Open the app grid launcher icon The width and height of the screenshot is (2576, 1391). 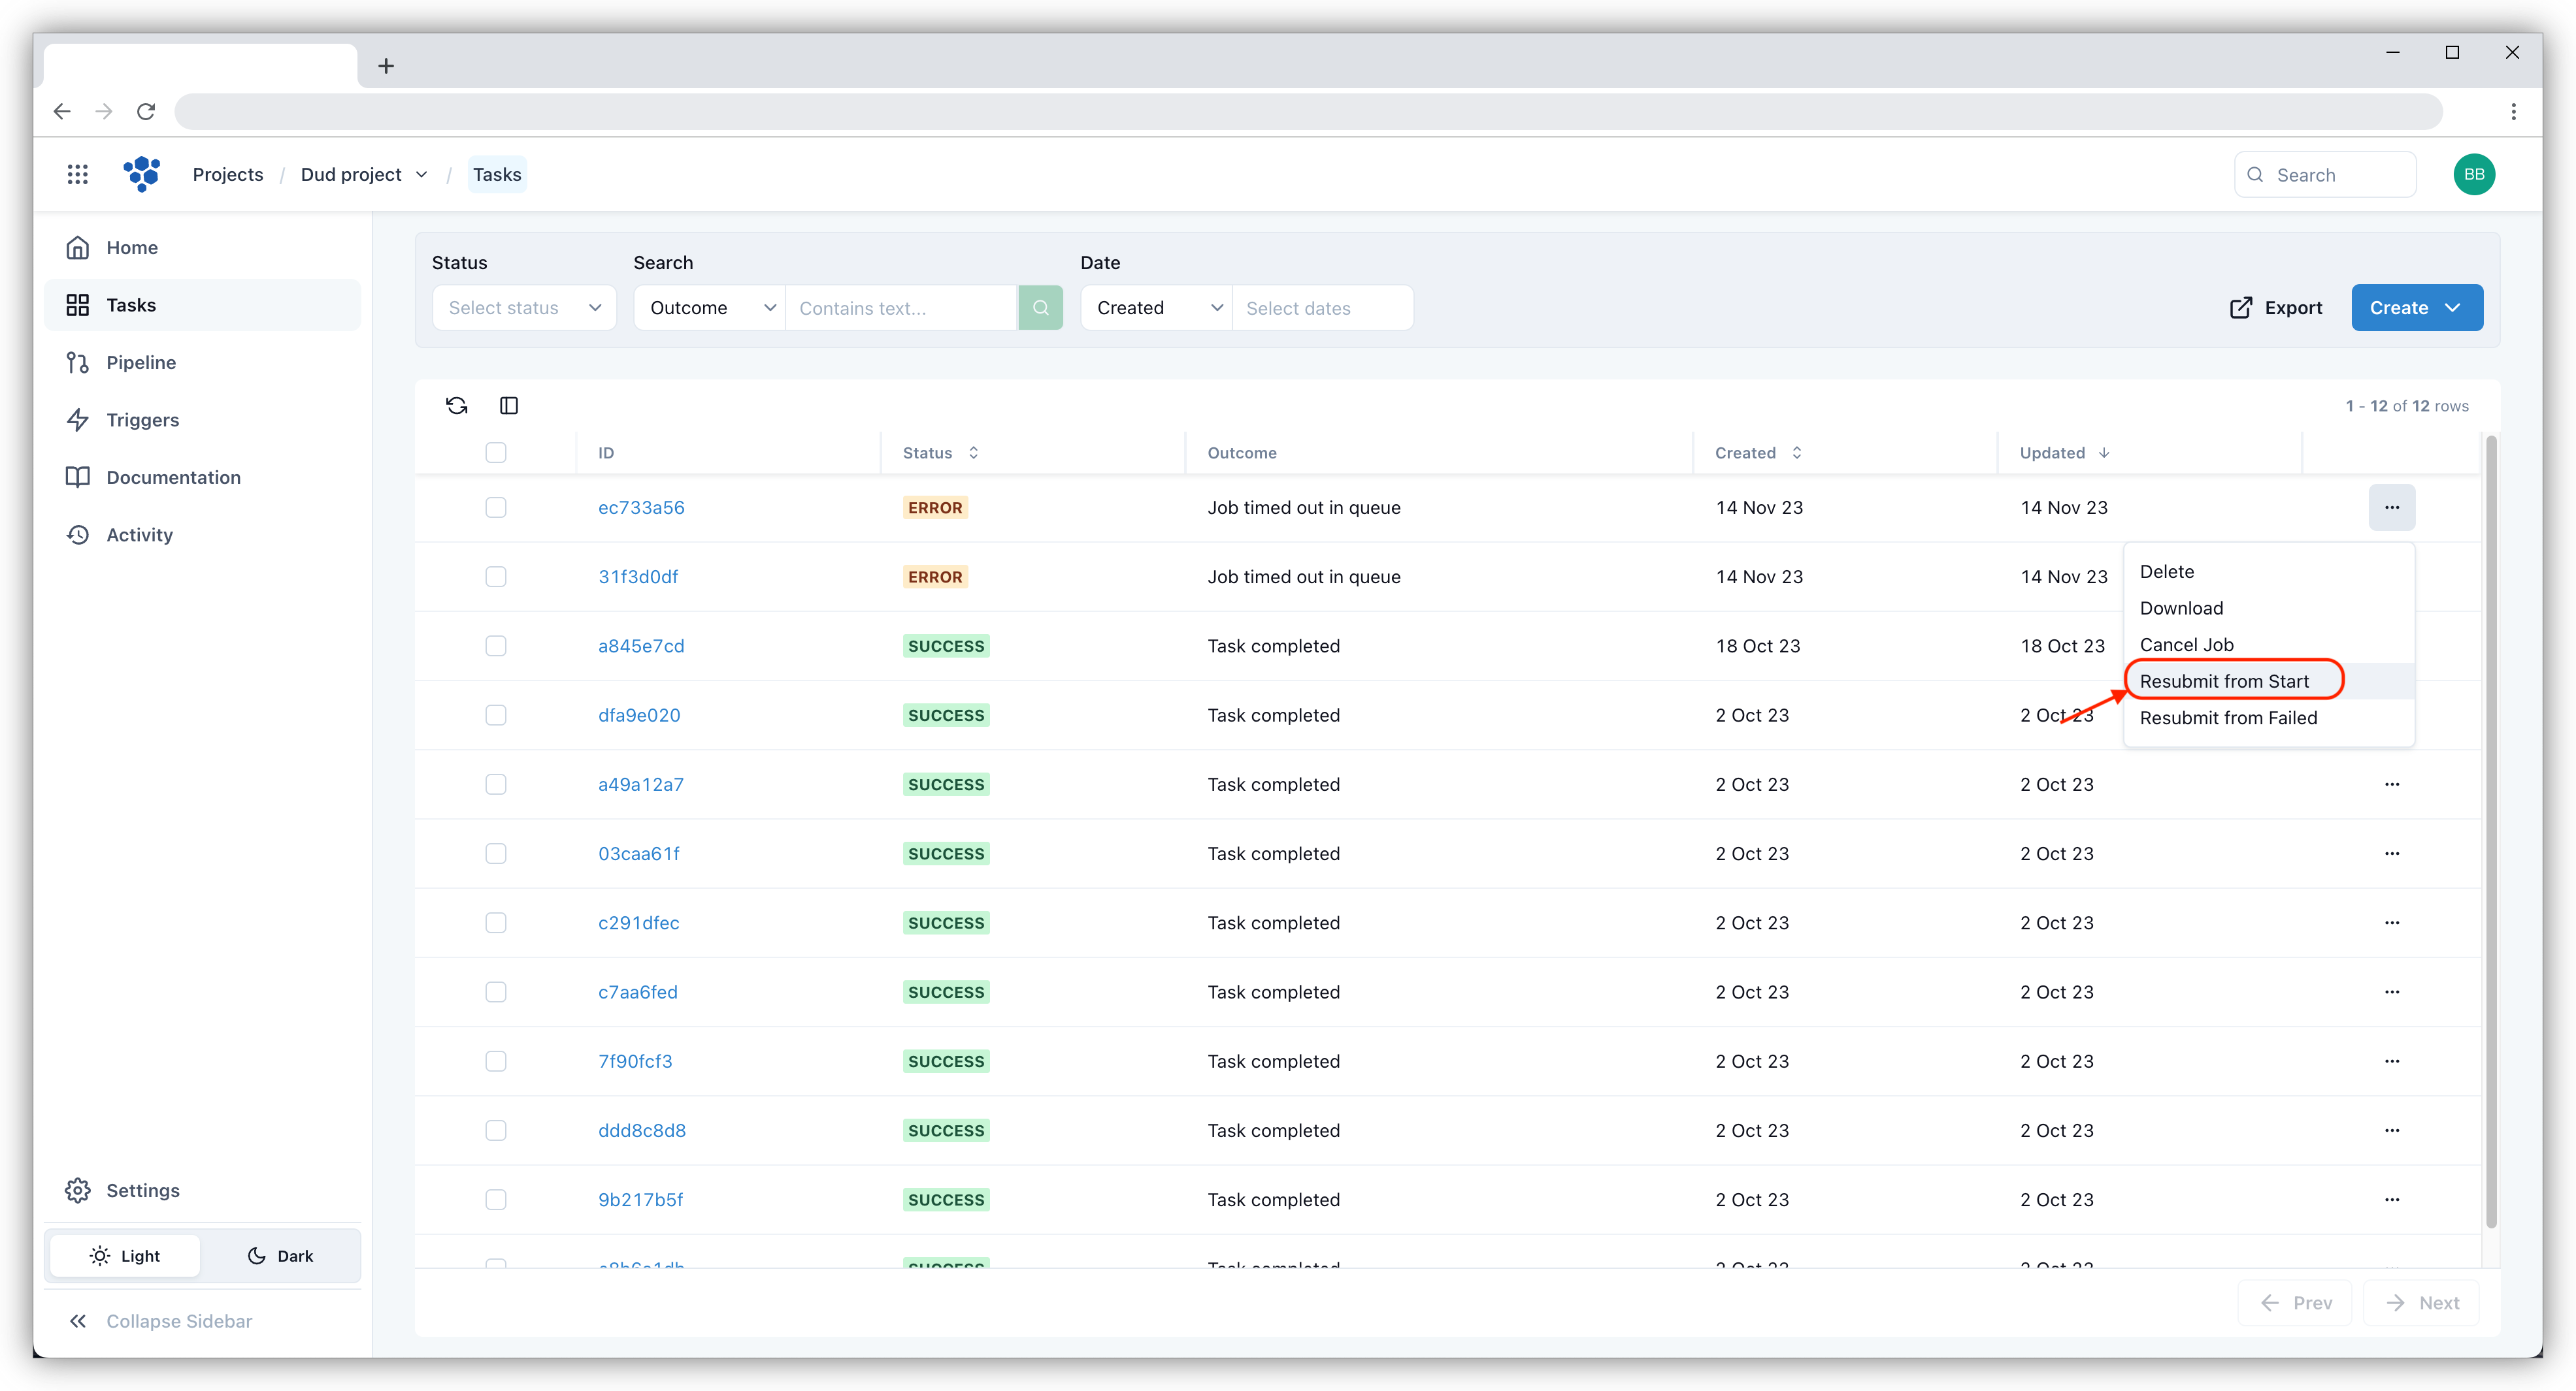pos(77,174)
